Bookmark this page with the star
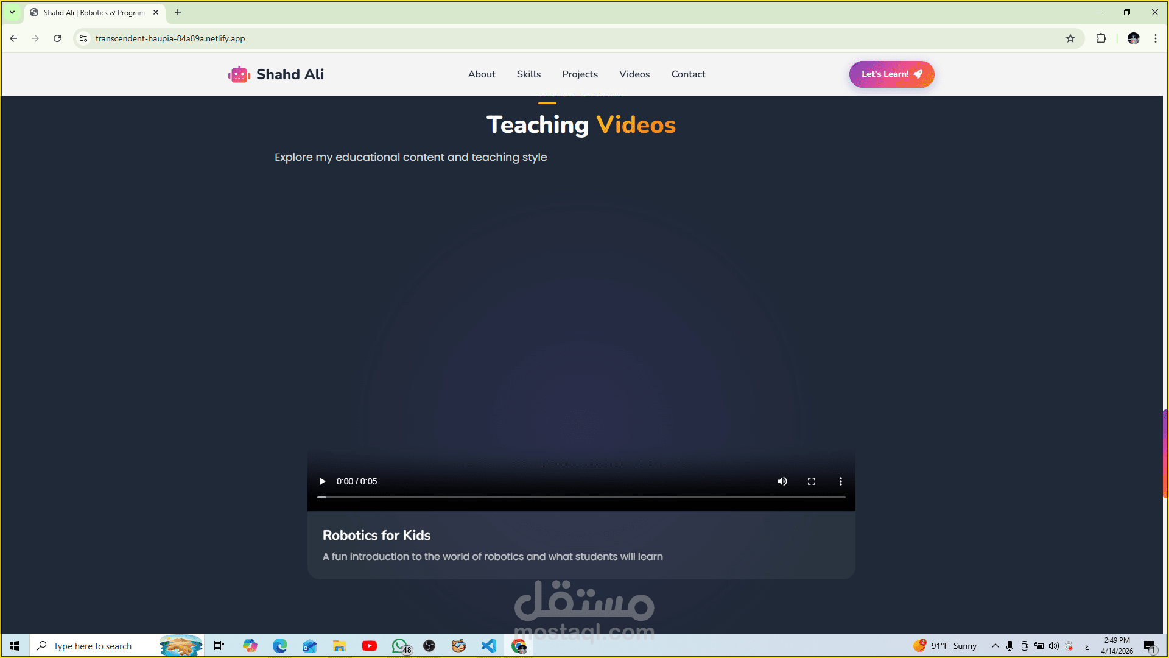This screenshot has height=658, width=1169. click(x=1070, y=38)
